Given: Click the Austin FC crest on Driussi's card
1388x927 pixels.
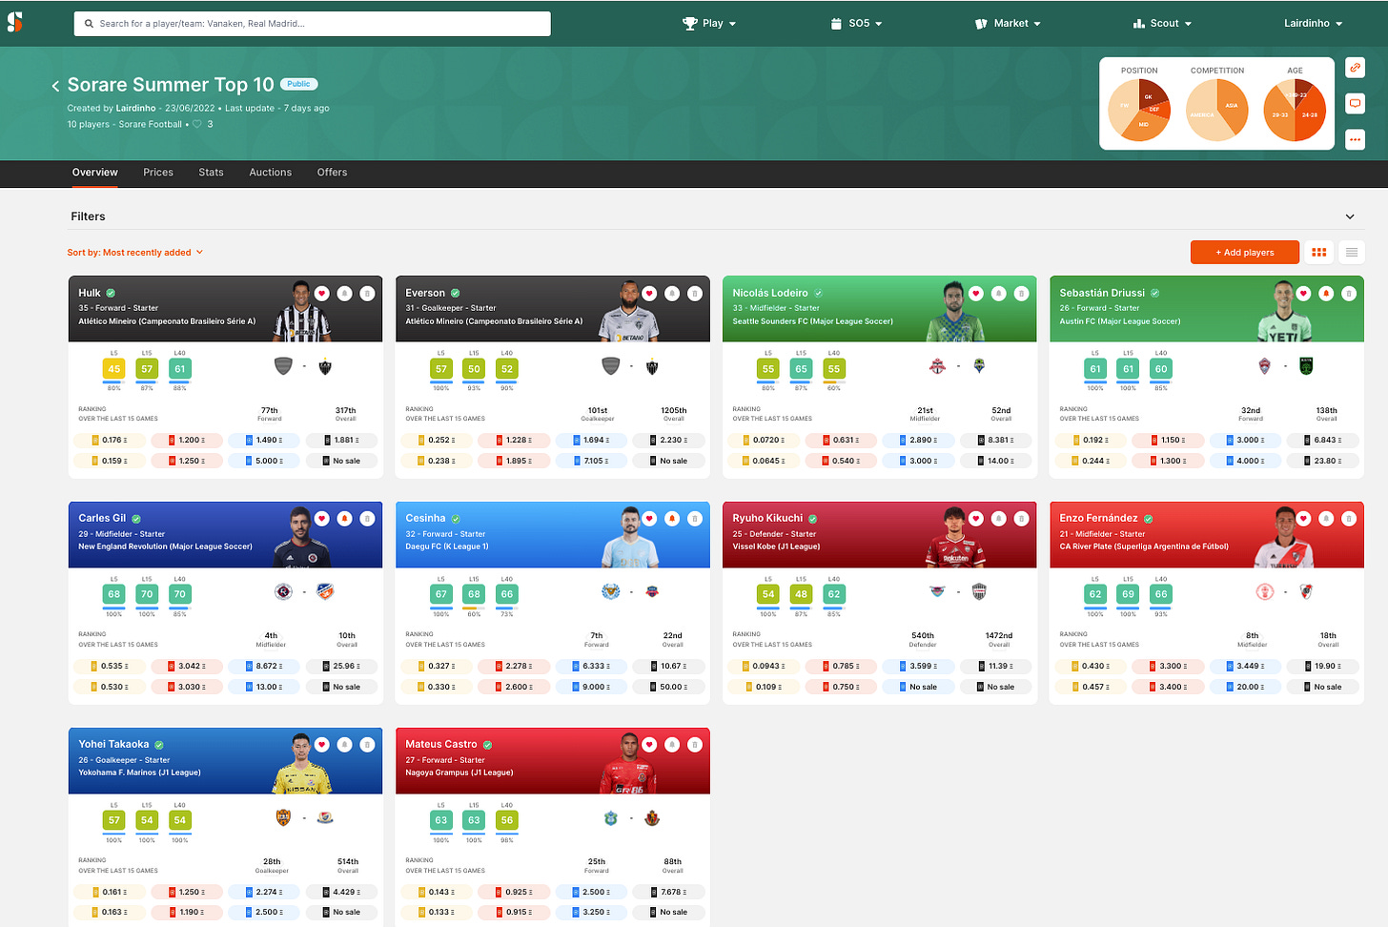Looking at the screenshot, I should [x=1306, y=366].
